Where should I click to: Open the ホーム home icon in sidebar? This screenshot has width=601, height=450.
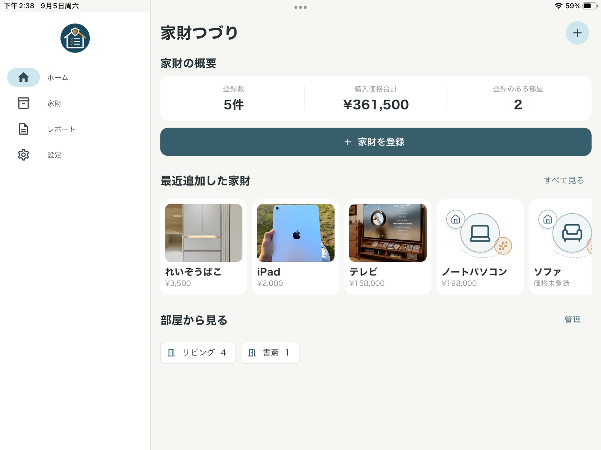pyautogui.click(x=23, y=77)
